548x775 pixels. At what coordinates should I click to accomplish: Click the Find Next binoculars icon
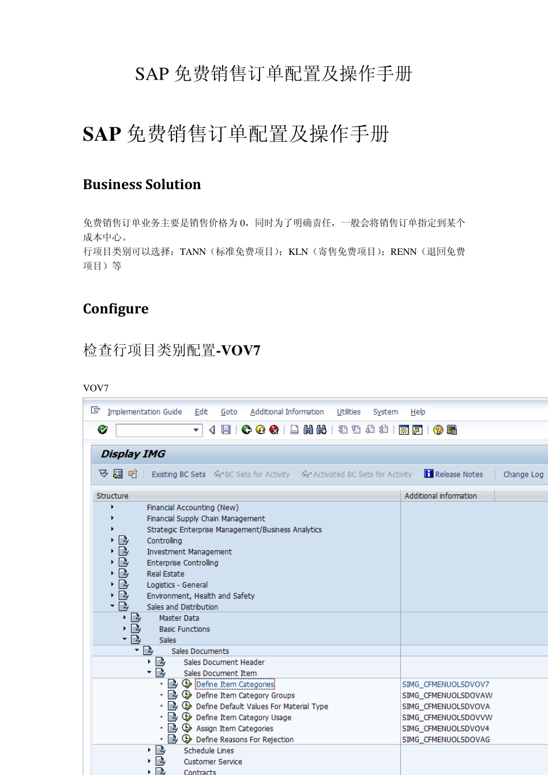click(321, 430)
